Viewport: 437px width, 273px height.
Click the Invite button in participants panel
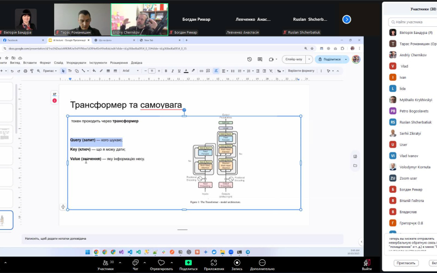(405, 263)
